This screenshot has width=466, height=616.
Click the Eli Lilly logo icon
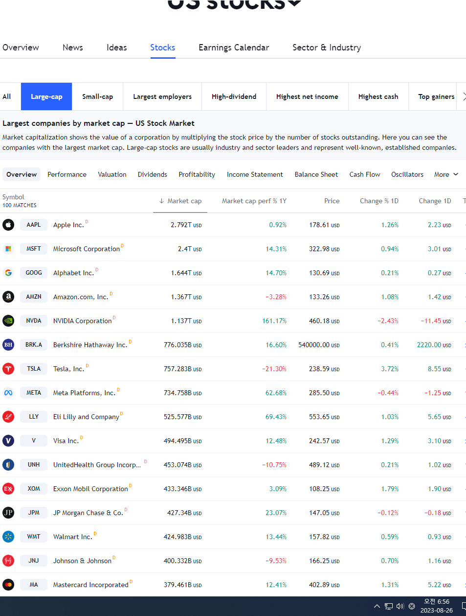pos(8,417)
